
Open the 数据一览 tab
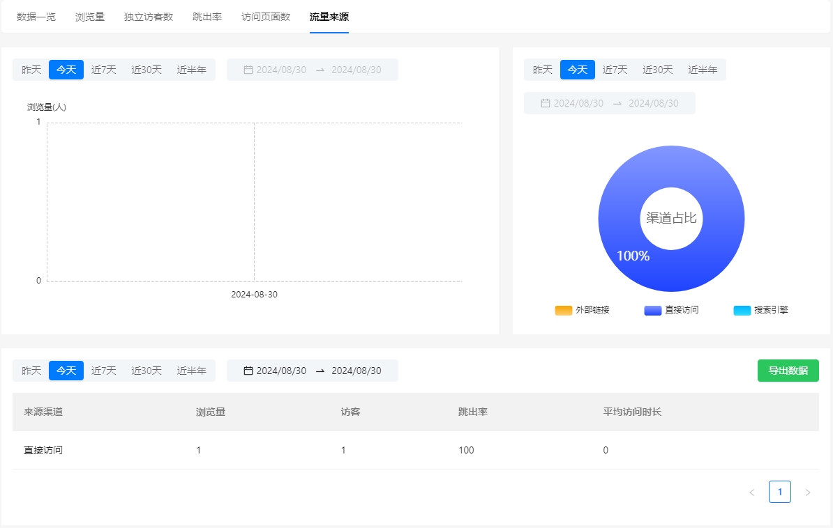pos(36,17)
